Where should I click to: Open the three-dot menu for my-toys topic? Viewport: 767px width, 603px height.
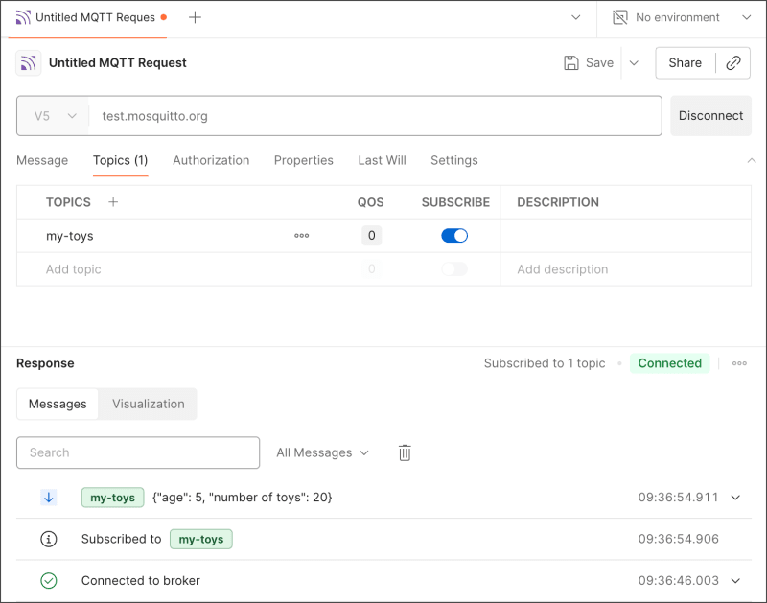(x=301, y=235)
